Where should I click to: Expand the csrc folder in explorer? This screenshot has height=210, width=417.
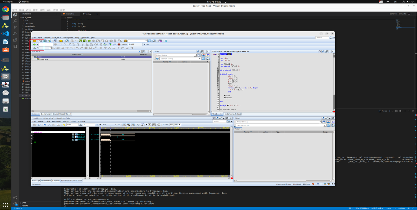pyautogui.click(x=26, y=21)
